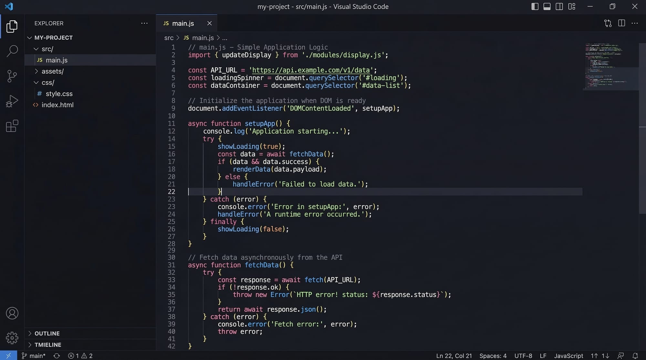646x360 pixels.
Task: Toggle primary side bar visibility
Action: point(535,6)
